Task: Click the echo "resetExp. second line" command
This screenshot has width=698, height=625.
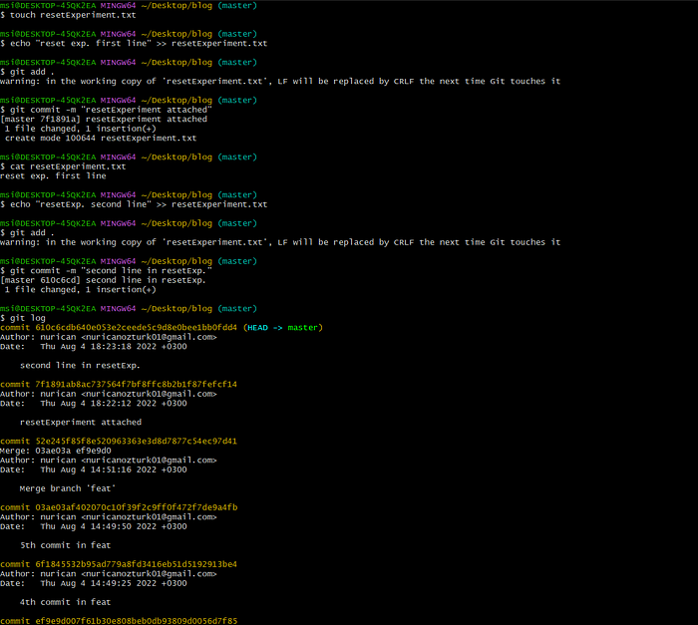Action: point(134,204)
